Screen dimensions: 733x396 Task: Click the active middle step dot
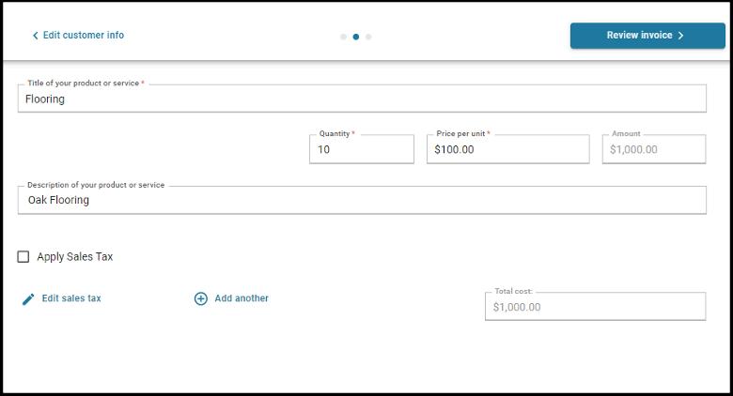[x=355, y=37]
